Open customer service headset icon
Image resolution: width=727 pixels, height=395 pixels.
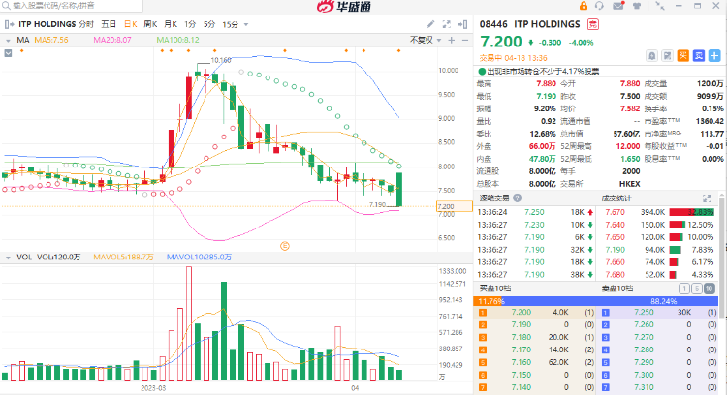(599, 6)
